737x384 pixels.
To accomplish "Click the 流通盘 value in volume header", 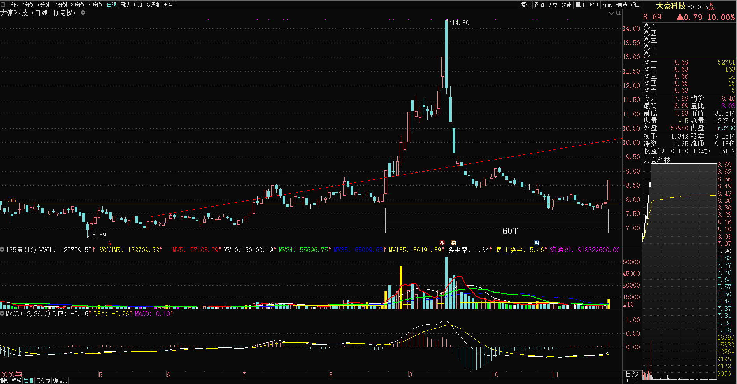I will point(599,250).
